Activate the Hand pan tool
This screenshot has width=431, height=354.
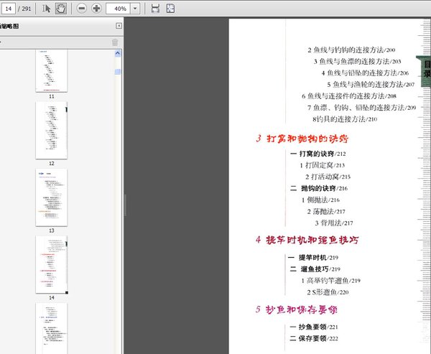pos(61,9)
